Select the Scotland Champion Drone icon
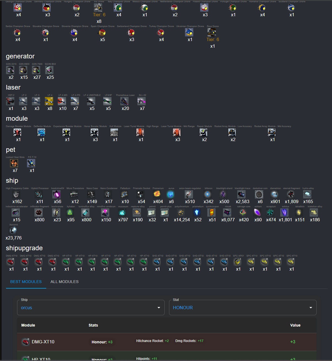Image resolution: width=332 pixels, height=361 pixels. click(x=291, y=8)
